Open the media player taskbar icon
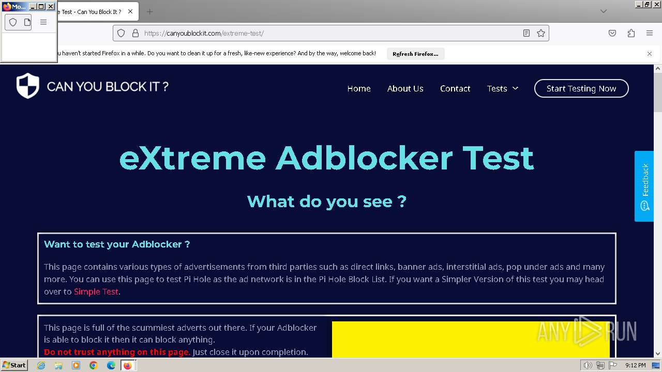Viewport: 662px width, 372px height. (76, 365)
